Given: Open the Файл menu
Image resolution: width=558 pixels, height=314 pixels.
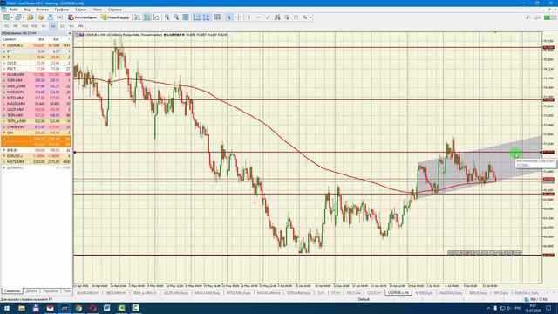Looking at the screenshot, I should click(x=14, y=10).
